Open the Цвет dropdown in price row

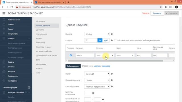125,56
